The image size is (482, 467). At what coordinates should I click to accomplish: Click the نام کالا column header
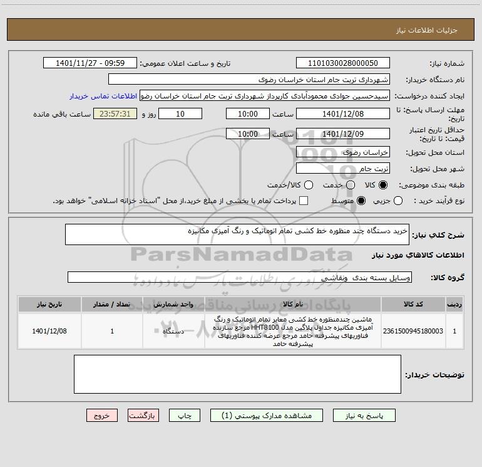293,304
